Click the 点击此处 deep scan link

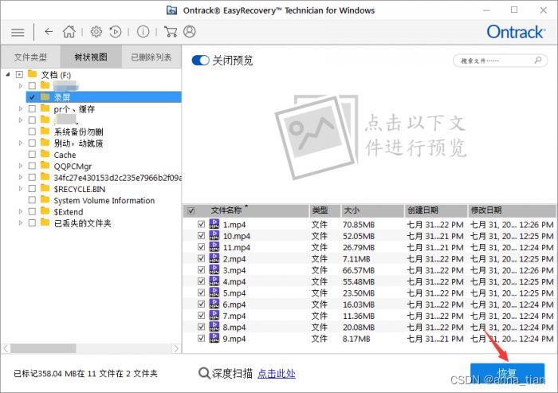pyautogui.click(x=276, y=373)
